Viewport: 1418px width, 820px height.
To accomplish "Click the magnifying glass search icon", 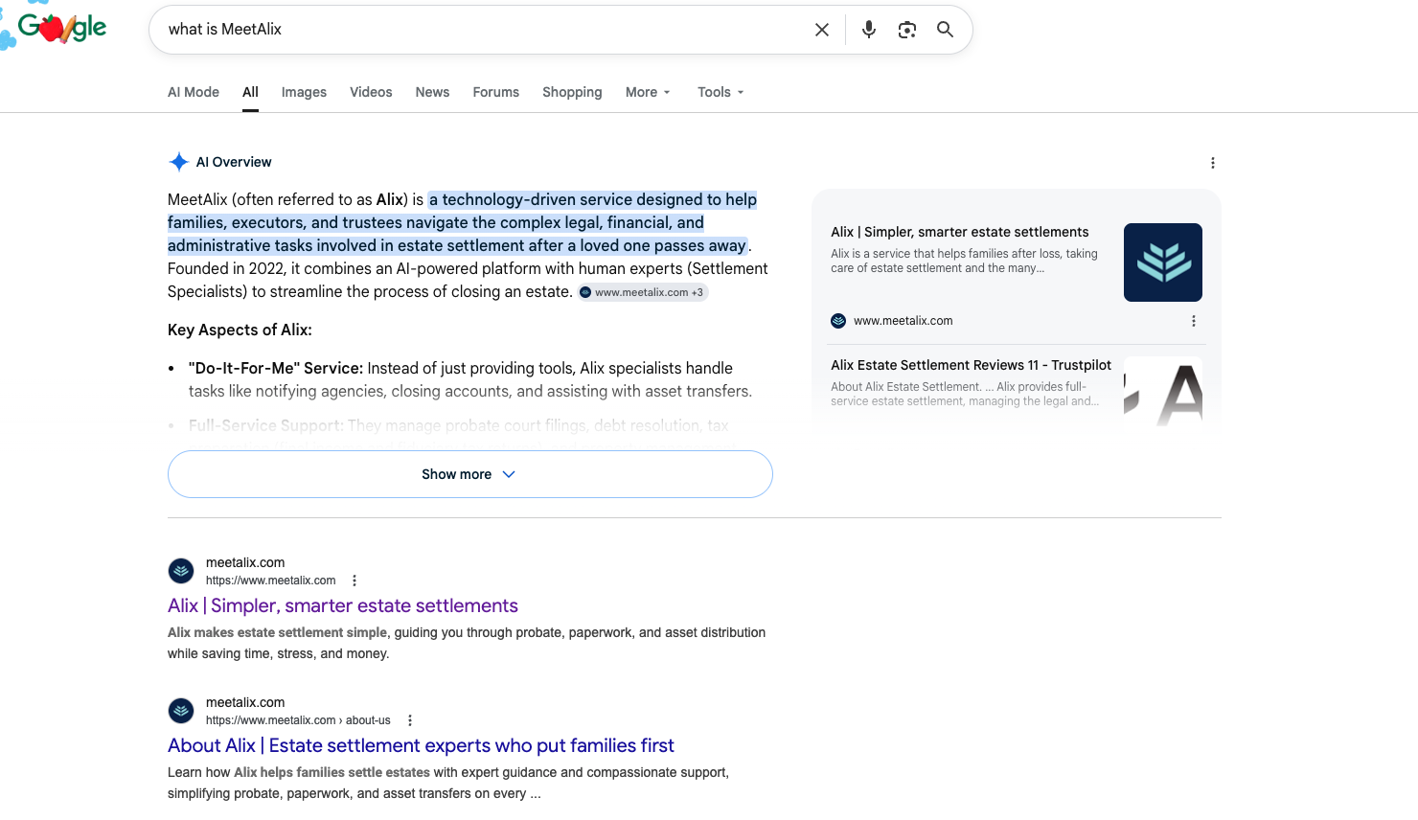I will point(945,30).
